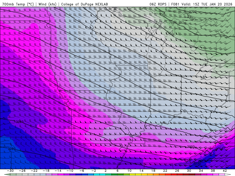Click the 34 colorbar scale value
Screen dimensions: 235x176
pyautogui.click(x=201, y=171)
